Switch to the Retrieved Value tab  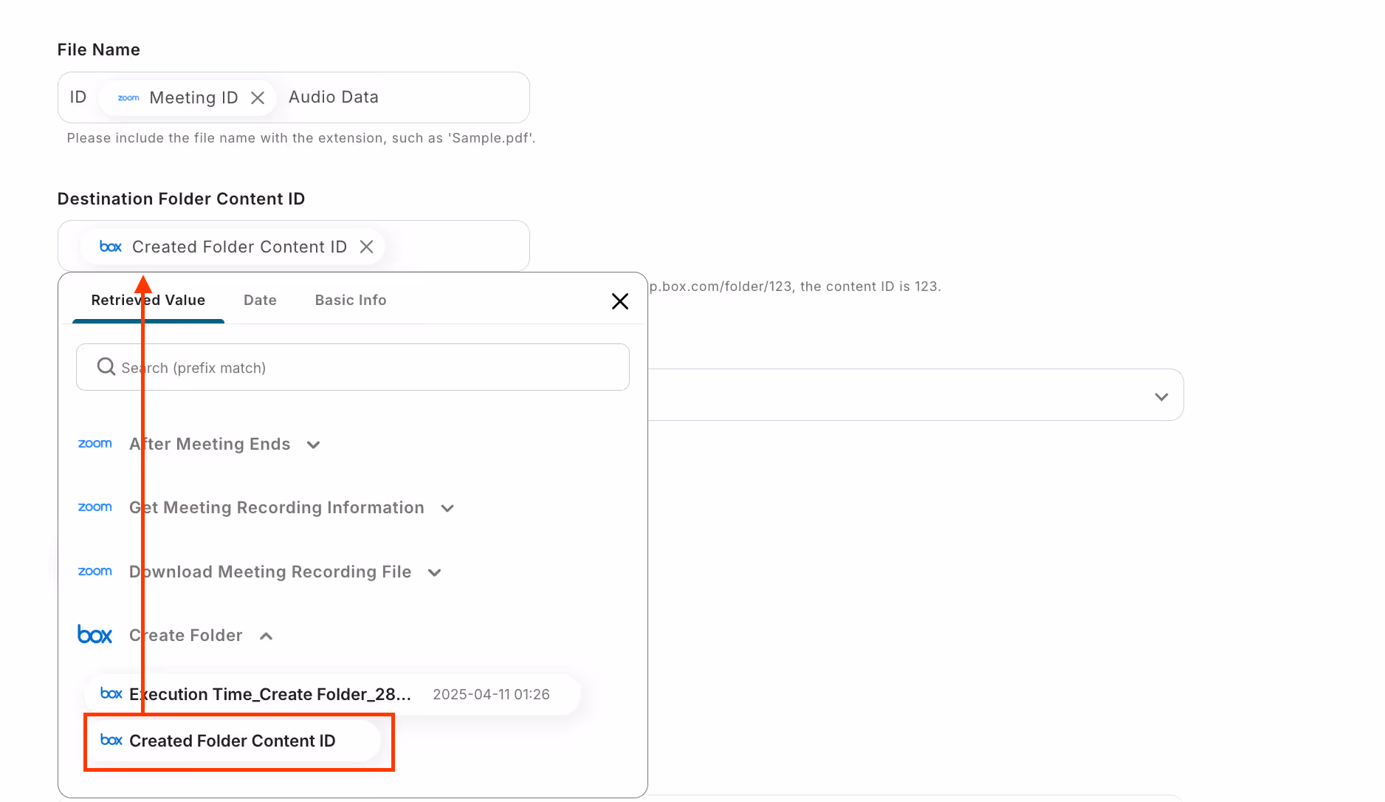click(148, 301)
